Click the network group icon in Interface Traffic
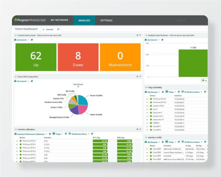The height and width of the screenshot is (177, 221). (x=146, y=142)
